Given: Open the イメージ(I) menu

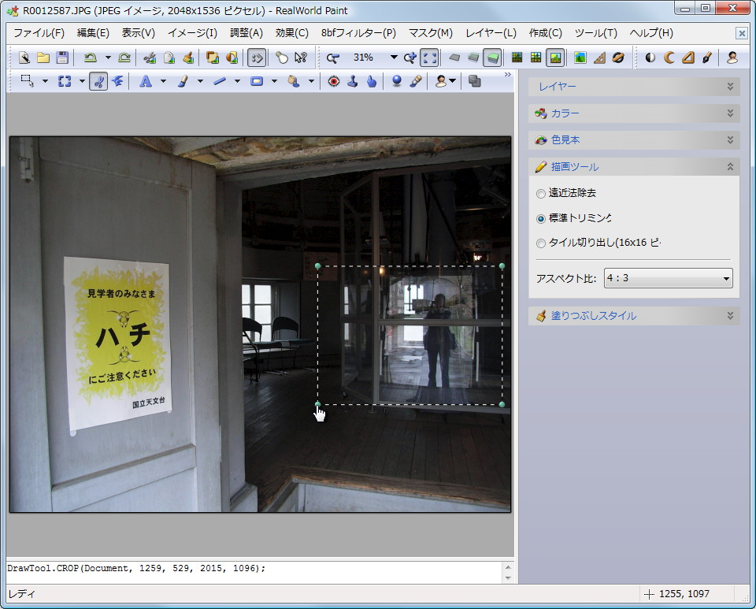Looking at the screenshot, I should tap(192, 33).
